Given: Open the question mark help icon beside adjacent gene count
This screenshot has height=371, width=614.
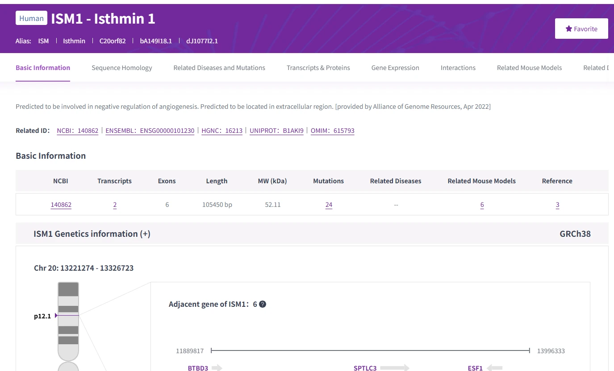Looking at the screenshot, I should 263,304.
